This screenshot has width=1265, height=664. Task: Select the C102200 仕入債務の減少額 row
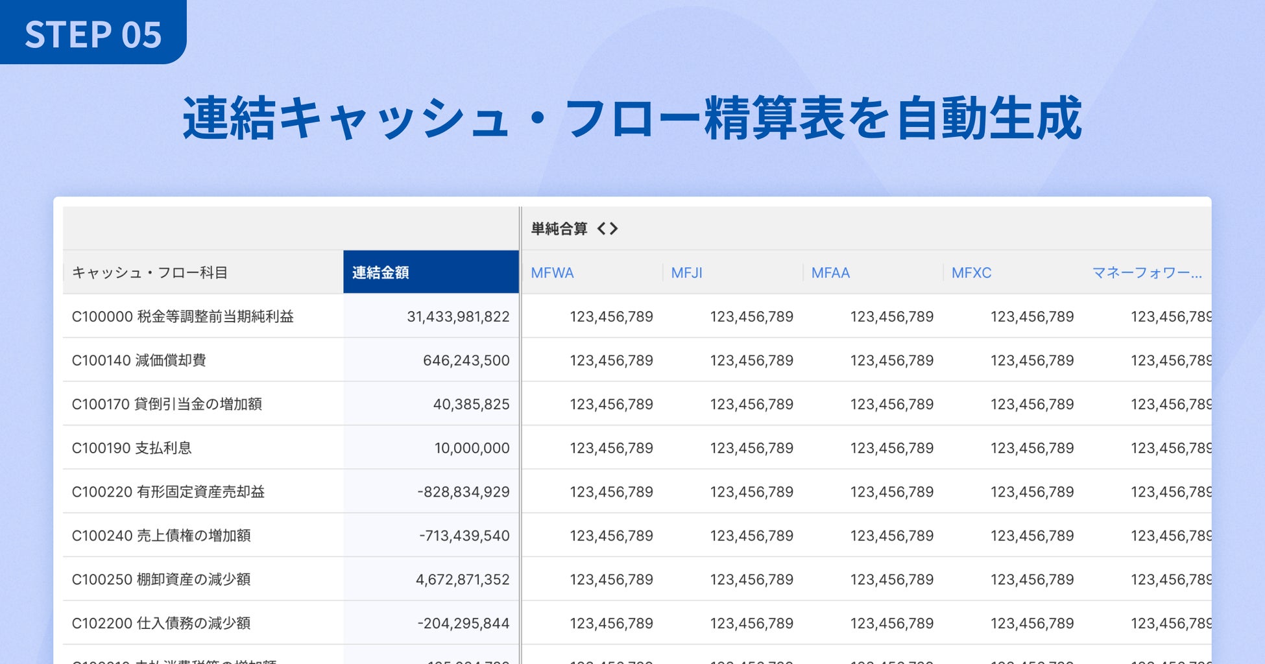coord(161,623)
